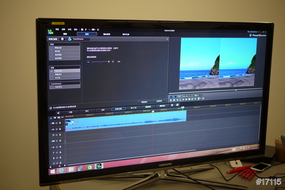The image size is (285, 190).
Task: Adjust preview volume via the speaker icon
Action: tap(195, 99)
